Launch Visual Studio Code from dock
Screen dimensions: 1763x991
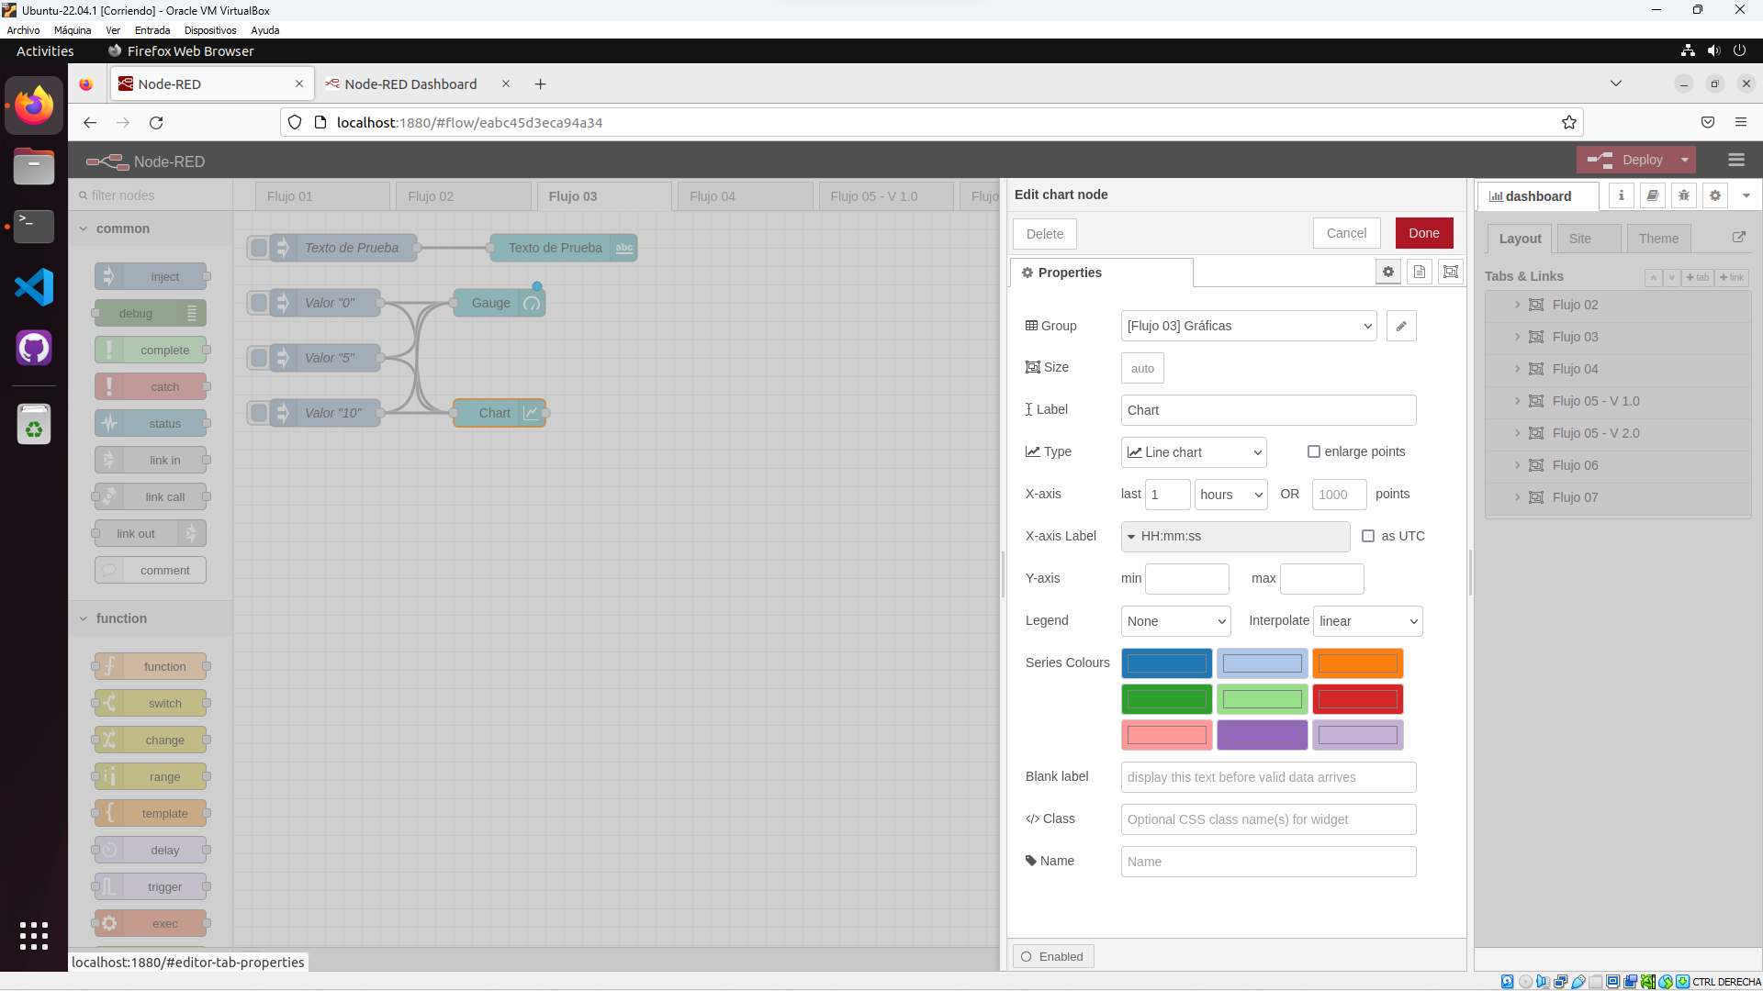point(34,288)
